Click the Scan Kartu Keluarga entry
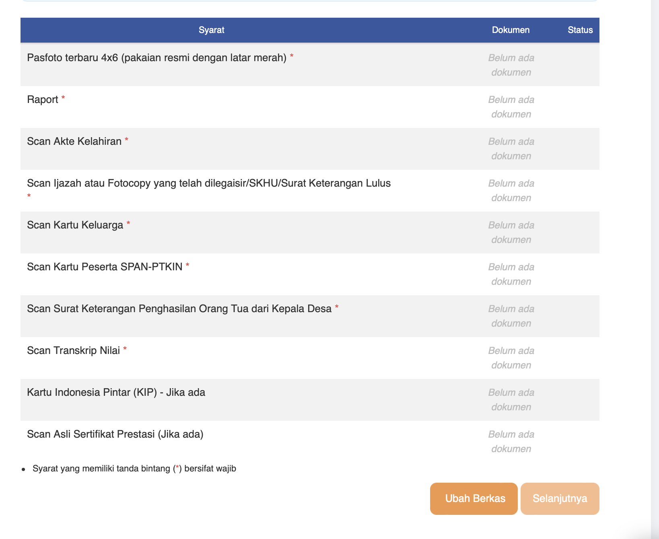The height and width of the screenshot is (539, 659). coord(76,224)
